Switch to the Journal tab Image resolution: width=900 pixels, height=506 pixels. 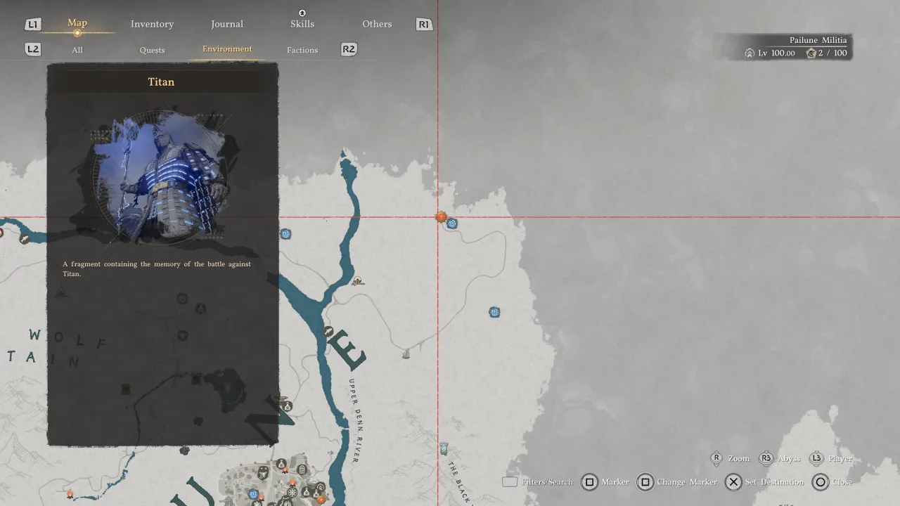(227, 24)
